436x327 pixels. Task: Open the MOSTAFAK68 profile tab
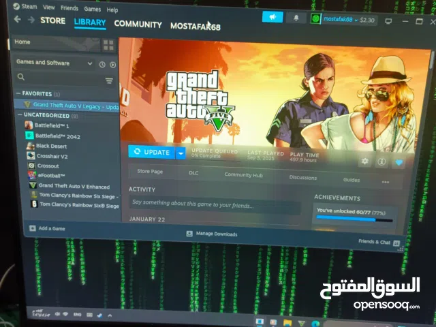(x=196, y=27)
